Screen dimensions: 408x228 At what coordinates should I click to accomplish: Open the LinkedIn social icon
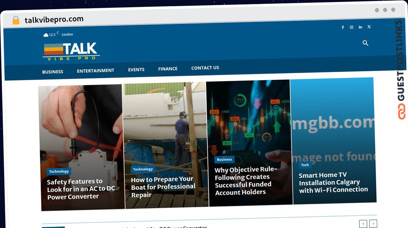tap(360, 27)
